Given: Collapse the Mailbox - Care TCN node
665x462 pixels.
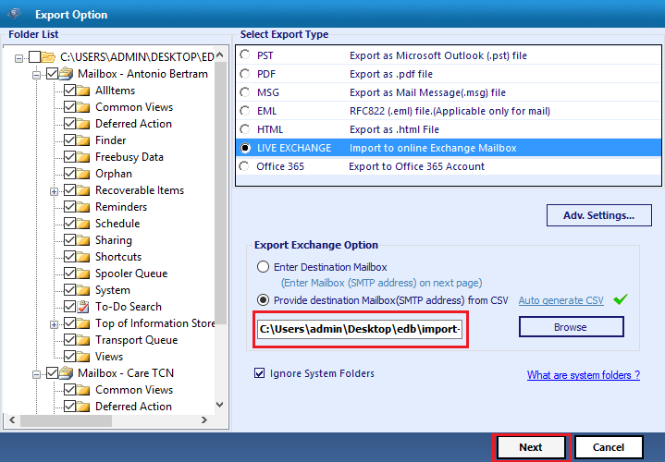Looking at the screenshot, I should point(36,374).
